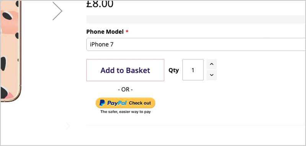Click the '- OR -' separator text
Image resolution: width=306 pixels, height=146 pixels.
(126, 89)
